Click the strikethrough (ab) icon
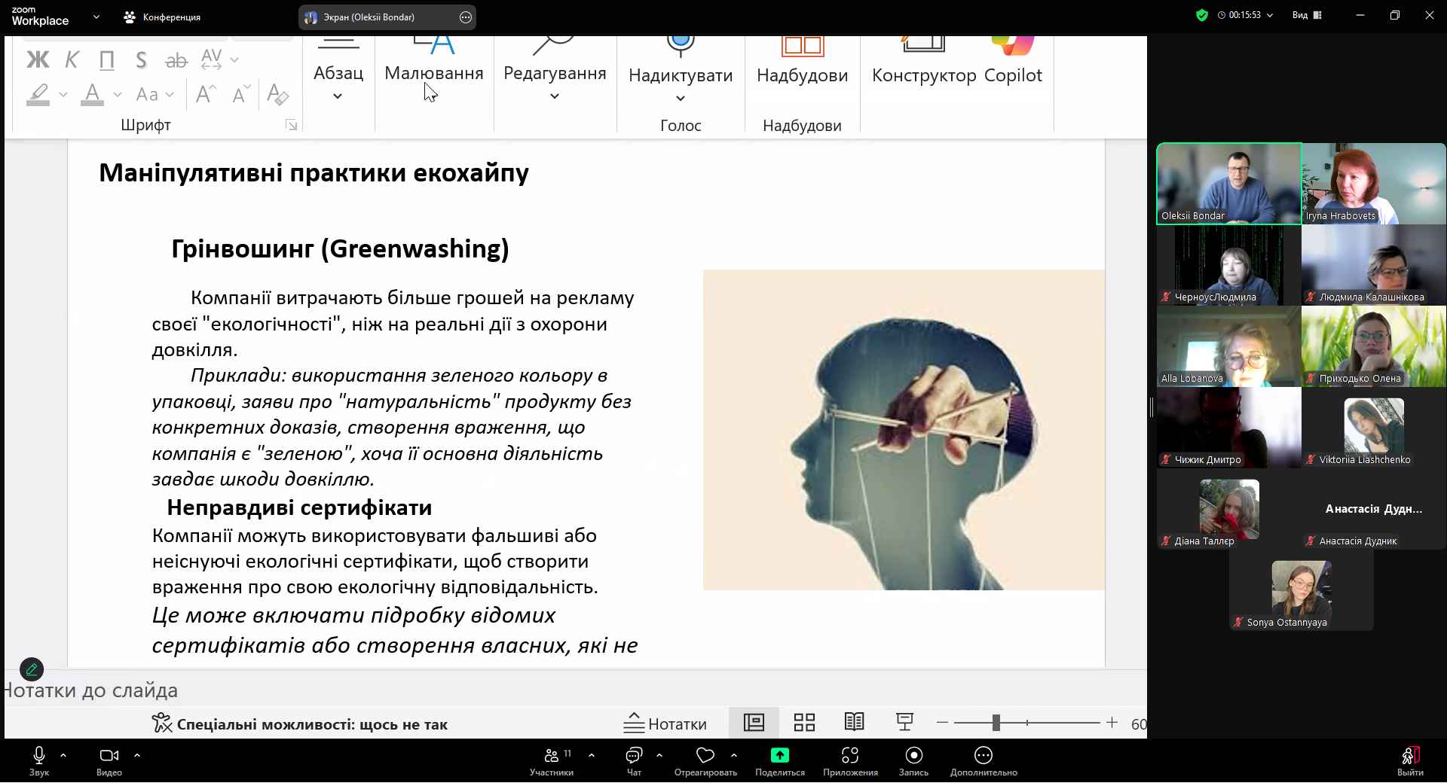This screenshot has width=1447, height=783. click(x=176, y=60)
